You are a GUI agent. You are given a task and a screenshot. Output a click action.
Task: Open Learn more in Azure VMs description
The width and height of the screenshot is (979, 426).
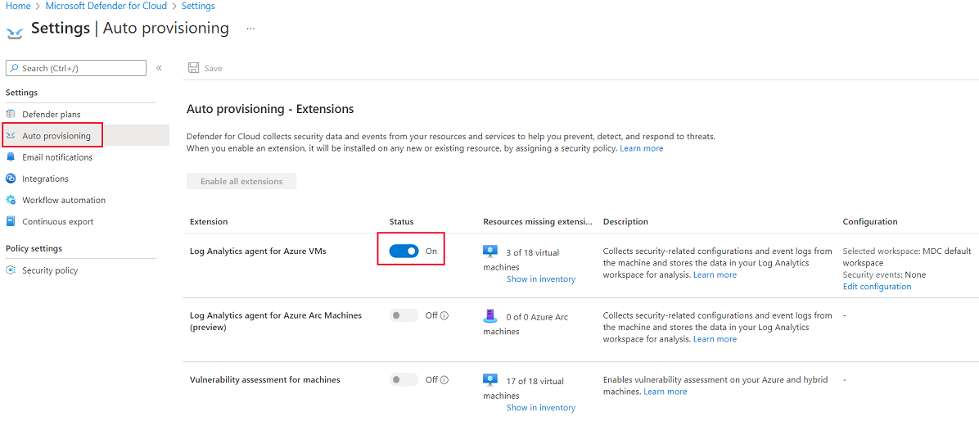(x=715, y=274)
